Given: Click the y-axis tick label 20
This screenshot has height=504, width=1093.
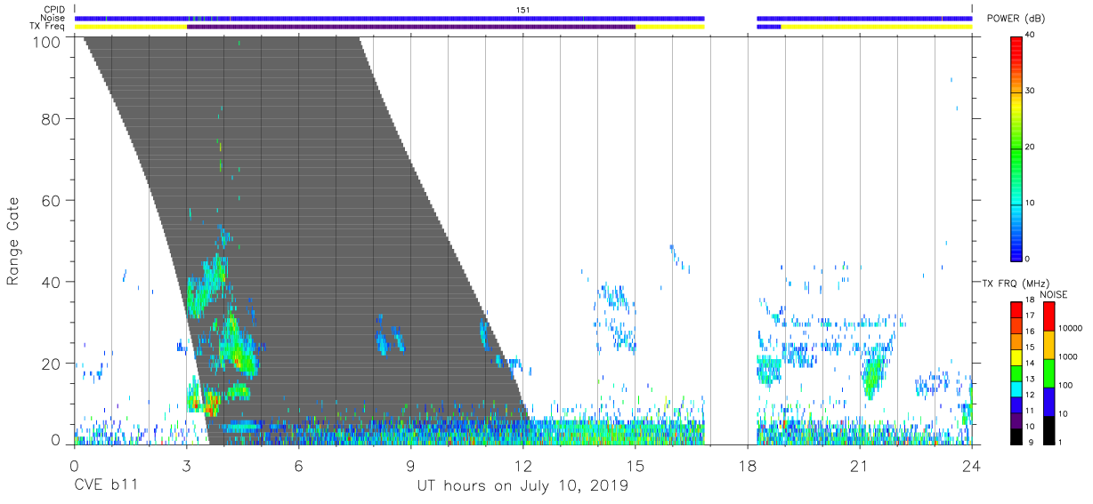Looking at the screenshot, I should click(x=52, y=364).
